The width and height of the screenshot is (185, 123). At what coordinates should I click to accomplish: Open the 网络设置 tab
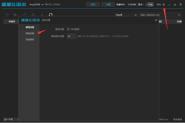coord(30,33)
